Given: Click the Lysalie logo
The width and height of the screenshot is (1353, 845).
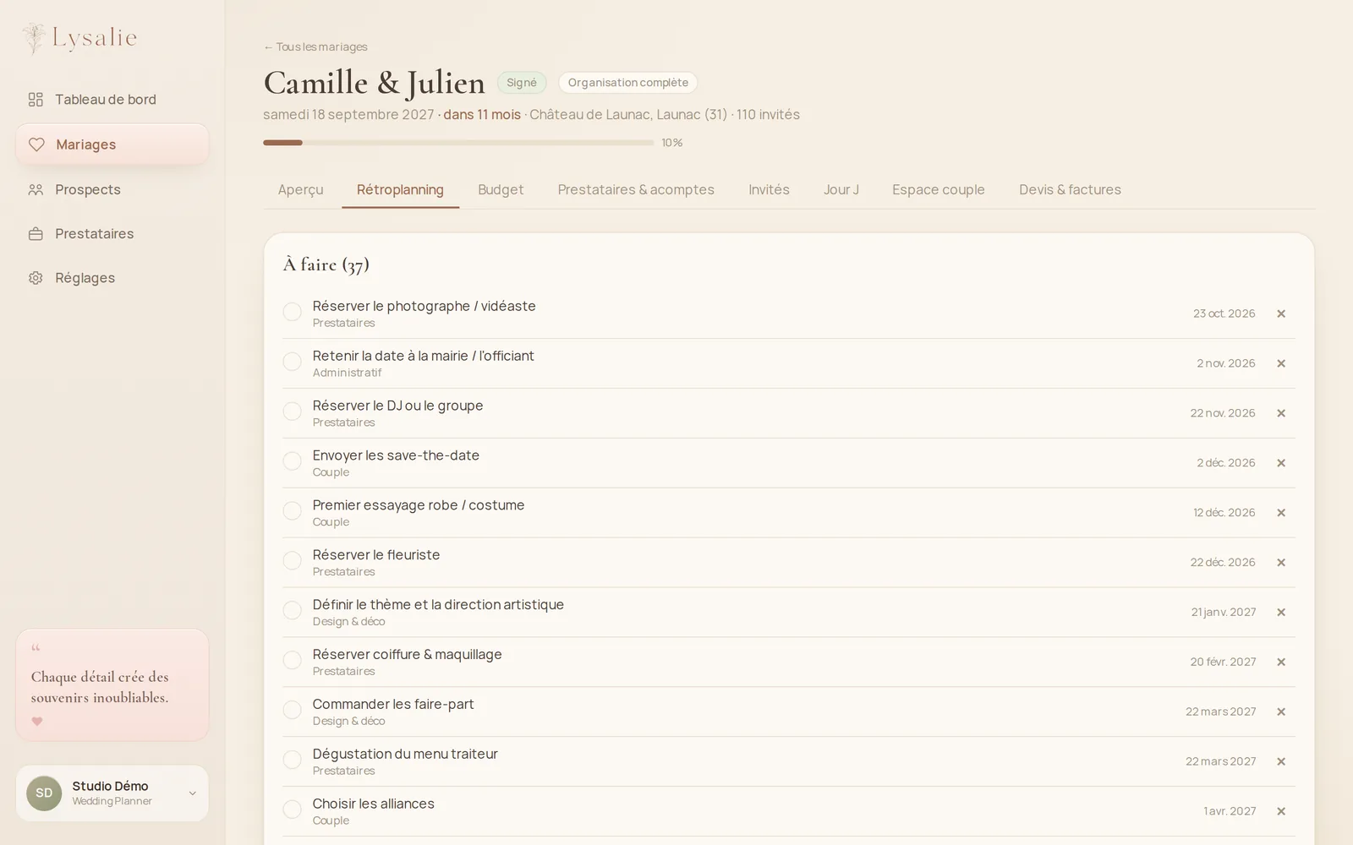Looking at the screenshot, I should pyautogui.click(x=79, y=38).
